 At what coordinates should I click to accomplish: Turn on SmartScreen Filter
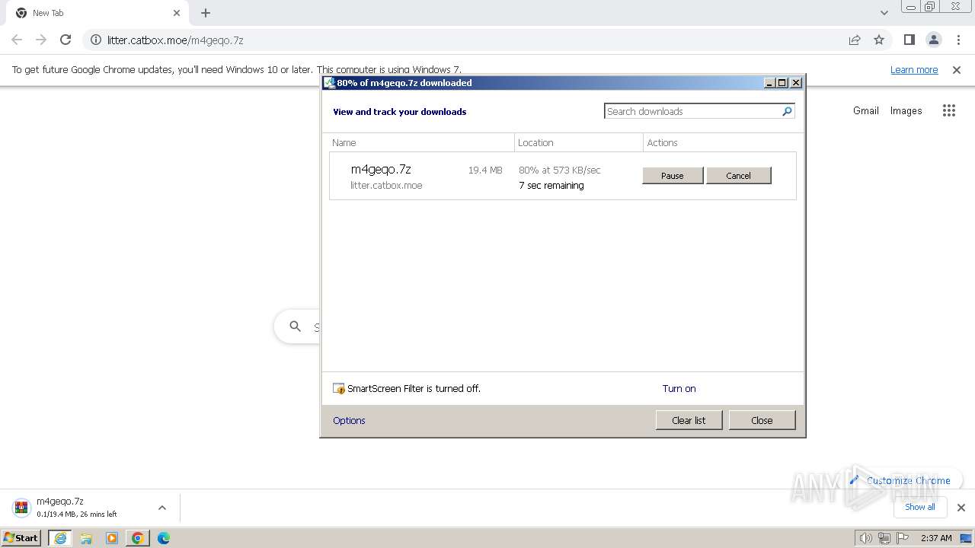[679, 388]
